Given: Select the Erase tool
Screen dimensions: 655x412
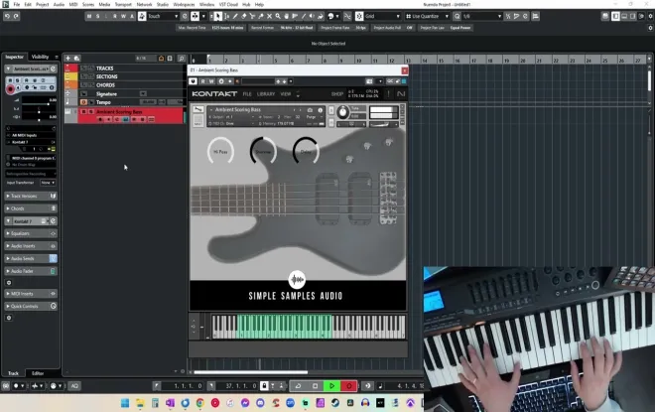Looking at the screenshot, I should [243, 16].
